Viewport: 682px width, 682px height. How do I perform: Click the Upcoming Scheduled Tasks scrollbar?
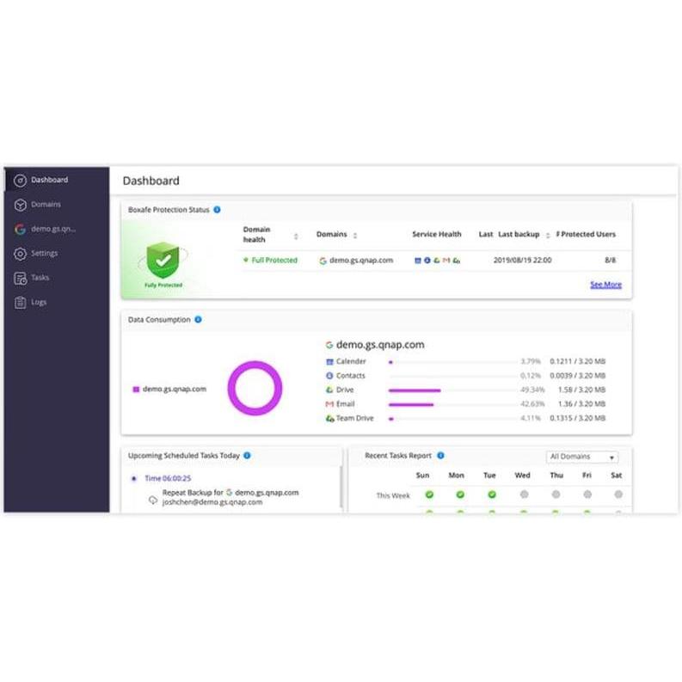click(341, 487)
